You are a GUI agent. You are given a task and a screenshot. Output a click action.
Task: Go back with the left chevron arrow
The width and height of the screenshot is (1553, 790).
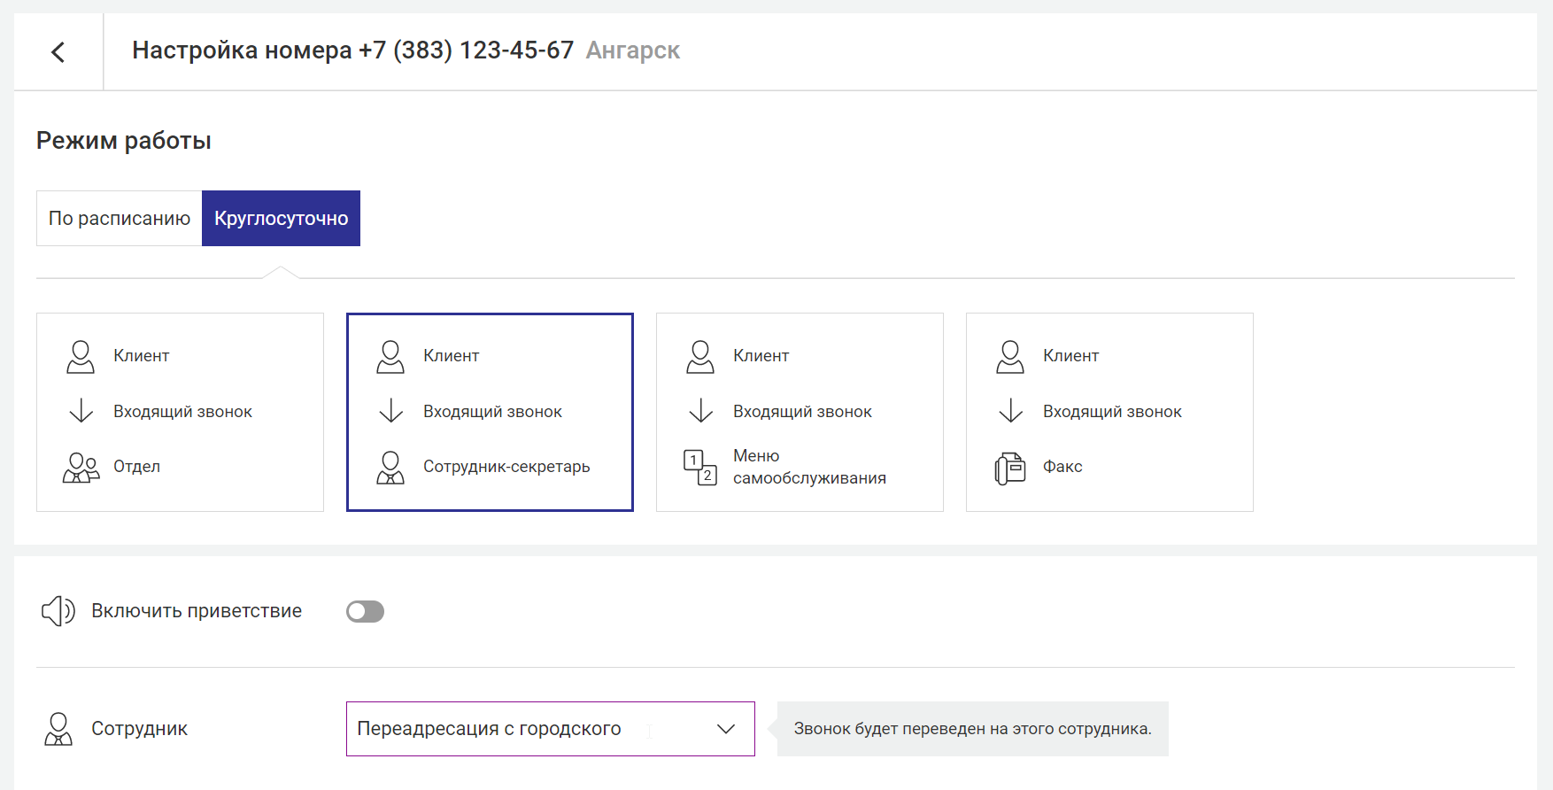pyautogui.click(x=58, y=52)
